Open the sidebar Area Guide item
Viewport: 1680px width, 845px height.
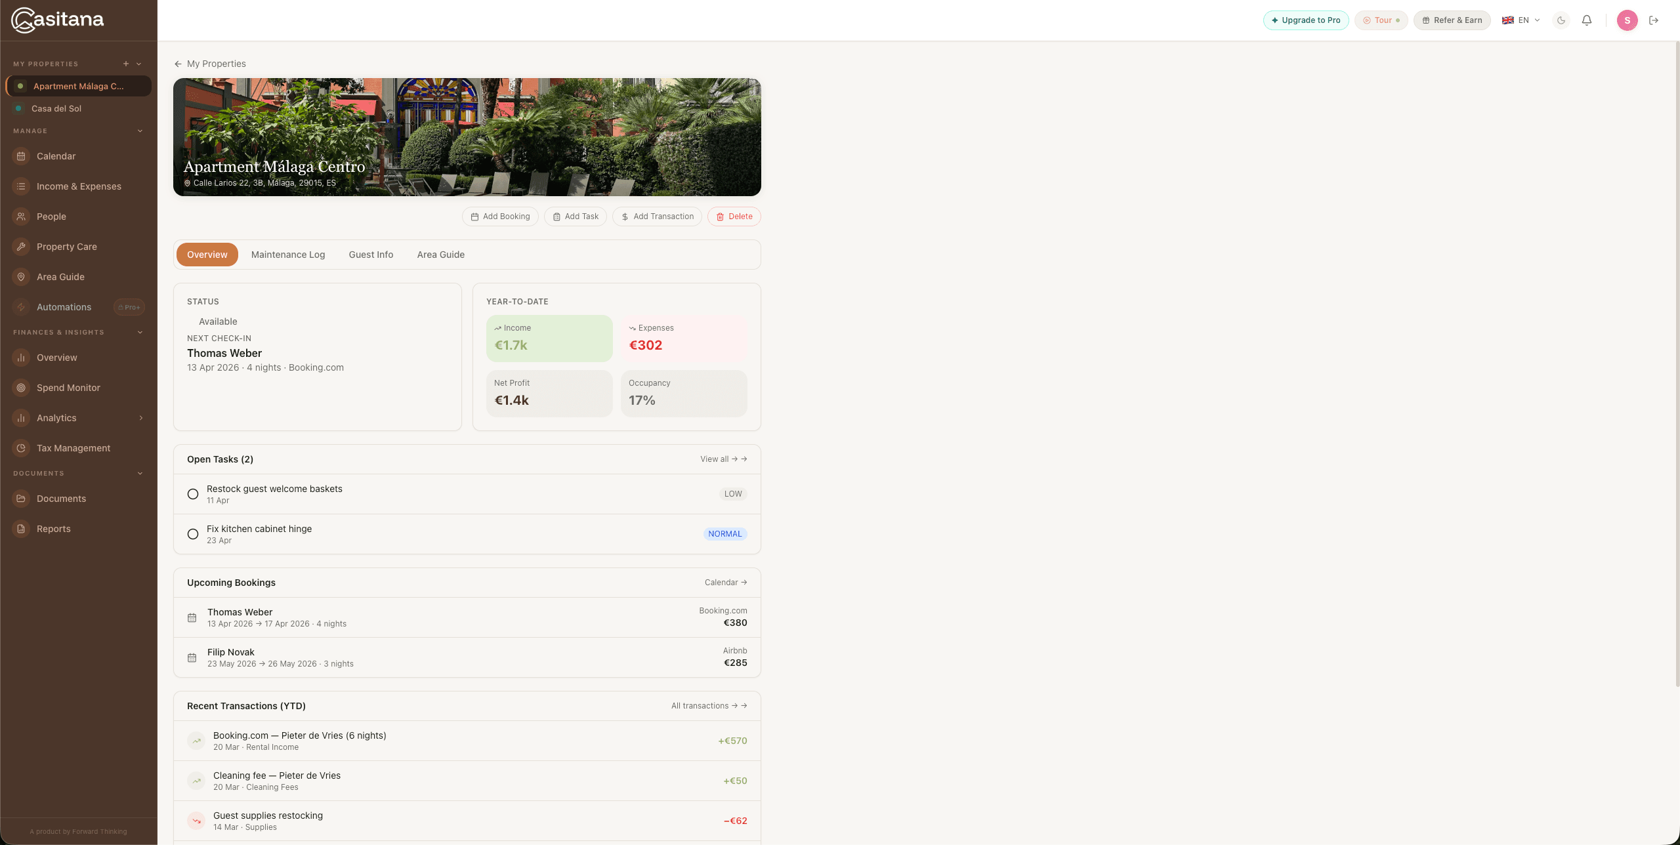[x=79, y=277]
